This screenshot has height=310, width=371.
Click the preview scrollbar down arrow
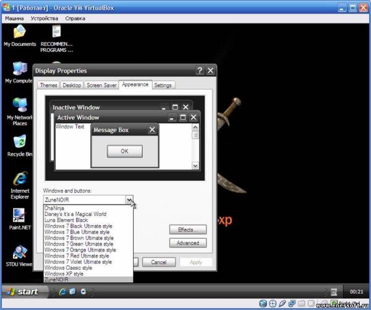195,166
